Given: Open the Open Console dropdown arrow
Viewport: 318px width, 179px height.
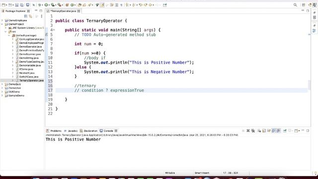Looking at the screenshot, I should click(299, 131).
